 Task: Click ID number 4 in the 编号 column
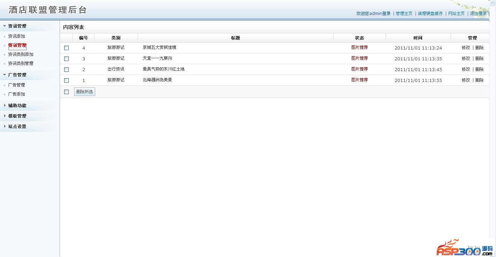(84, 48)
